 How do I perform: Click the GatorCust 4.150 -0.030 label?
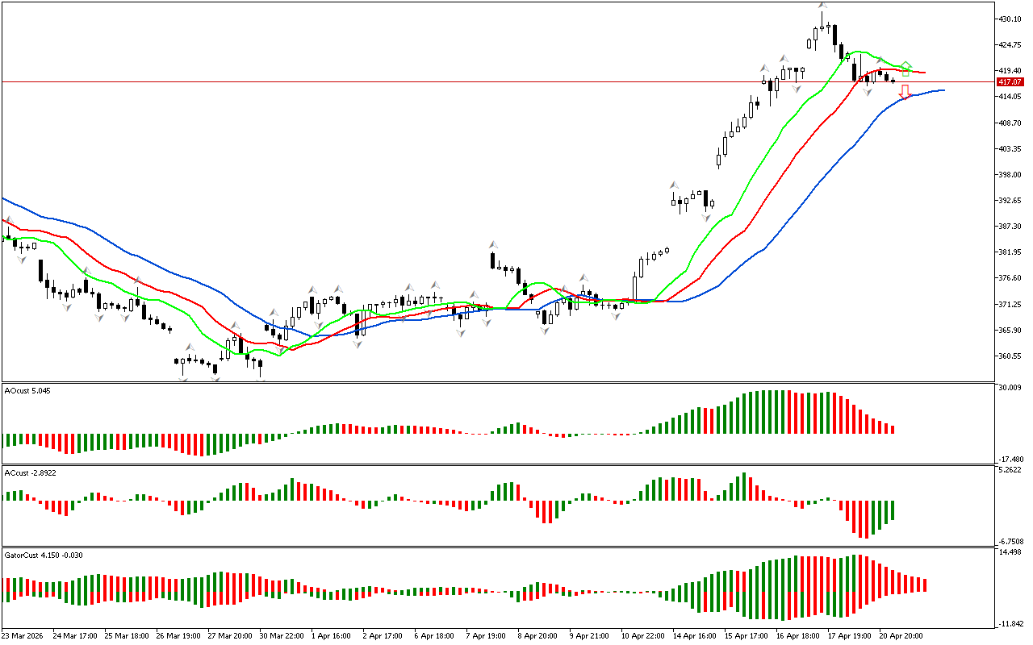pos(44,555)
